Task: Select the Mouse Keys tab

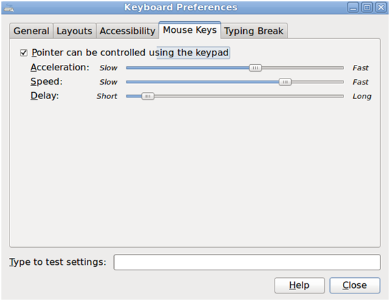Action: [190, 30]
